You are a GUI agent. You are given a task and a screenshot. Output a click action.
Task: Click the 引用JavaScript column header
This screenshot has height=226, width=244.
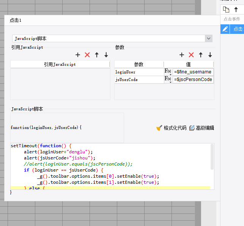[x=60, y=64]
